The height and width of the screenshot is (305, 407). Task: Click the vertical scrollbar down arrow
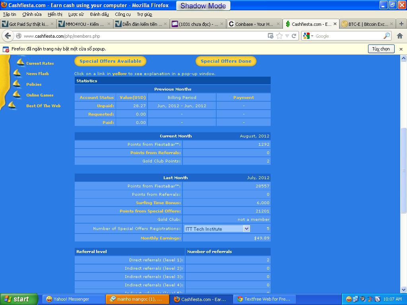tap(404, 290)
